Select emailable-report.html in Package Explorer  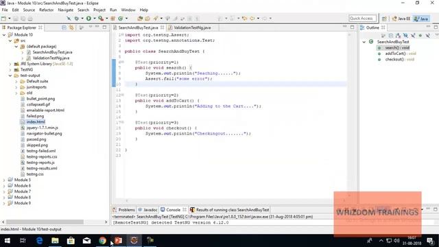tap(45, 110)
